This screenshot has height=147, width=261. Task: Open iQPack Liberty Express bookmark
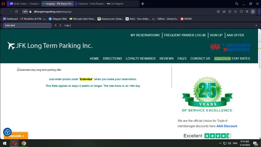[165, 19]
